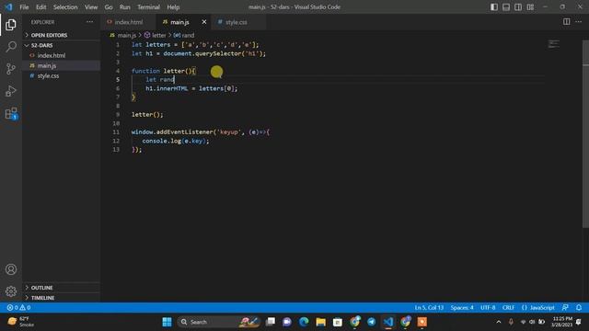Open the Windows Start menu
This screenshot has width=589, height=331.
click(167, 322)
